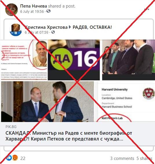Image resolution: width=155 pixels, height=164 pixels.
Task: Open Кристина Христова's profile avatar
Action: [x=16, y=30]
